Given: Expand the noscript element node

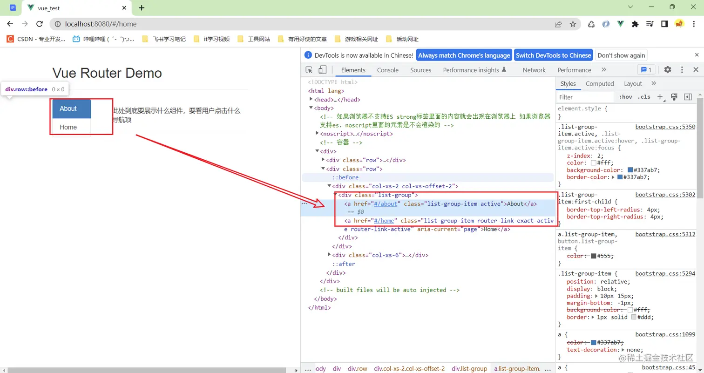Looking at the screenshot, I should (317, 134).
